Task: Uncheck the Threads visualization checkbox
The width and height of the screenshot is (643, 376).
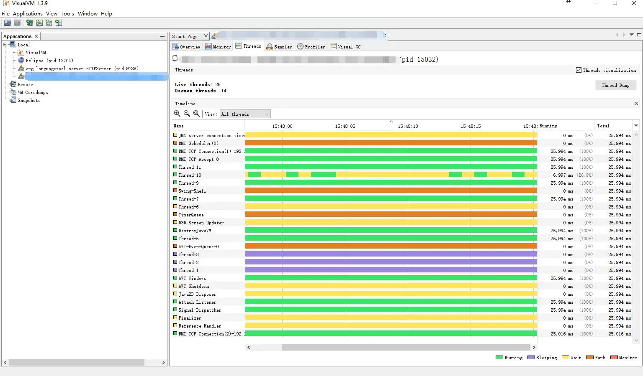Action: (x=579, y=70)
